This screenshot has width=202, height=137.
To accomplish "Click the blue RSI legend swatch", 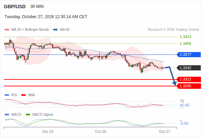I will [7, 95].
